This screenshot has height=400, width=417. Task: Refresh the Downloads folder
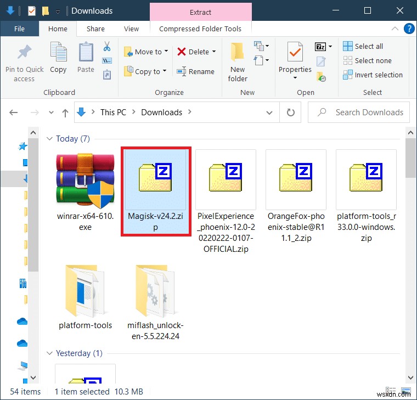290,112
